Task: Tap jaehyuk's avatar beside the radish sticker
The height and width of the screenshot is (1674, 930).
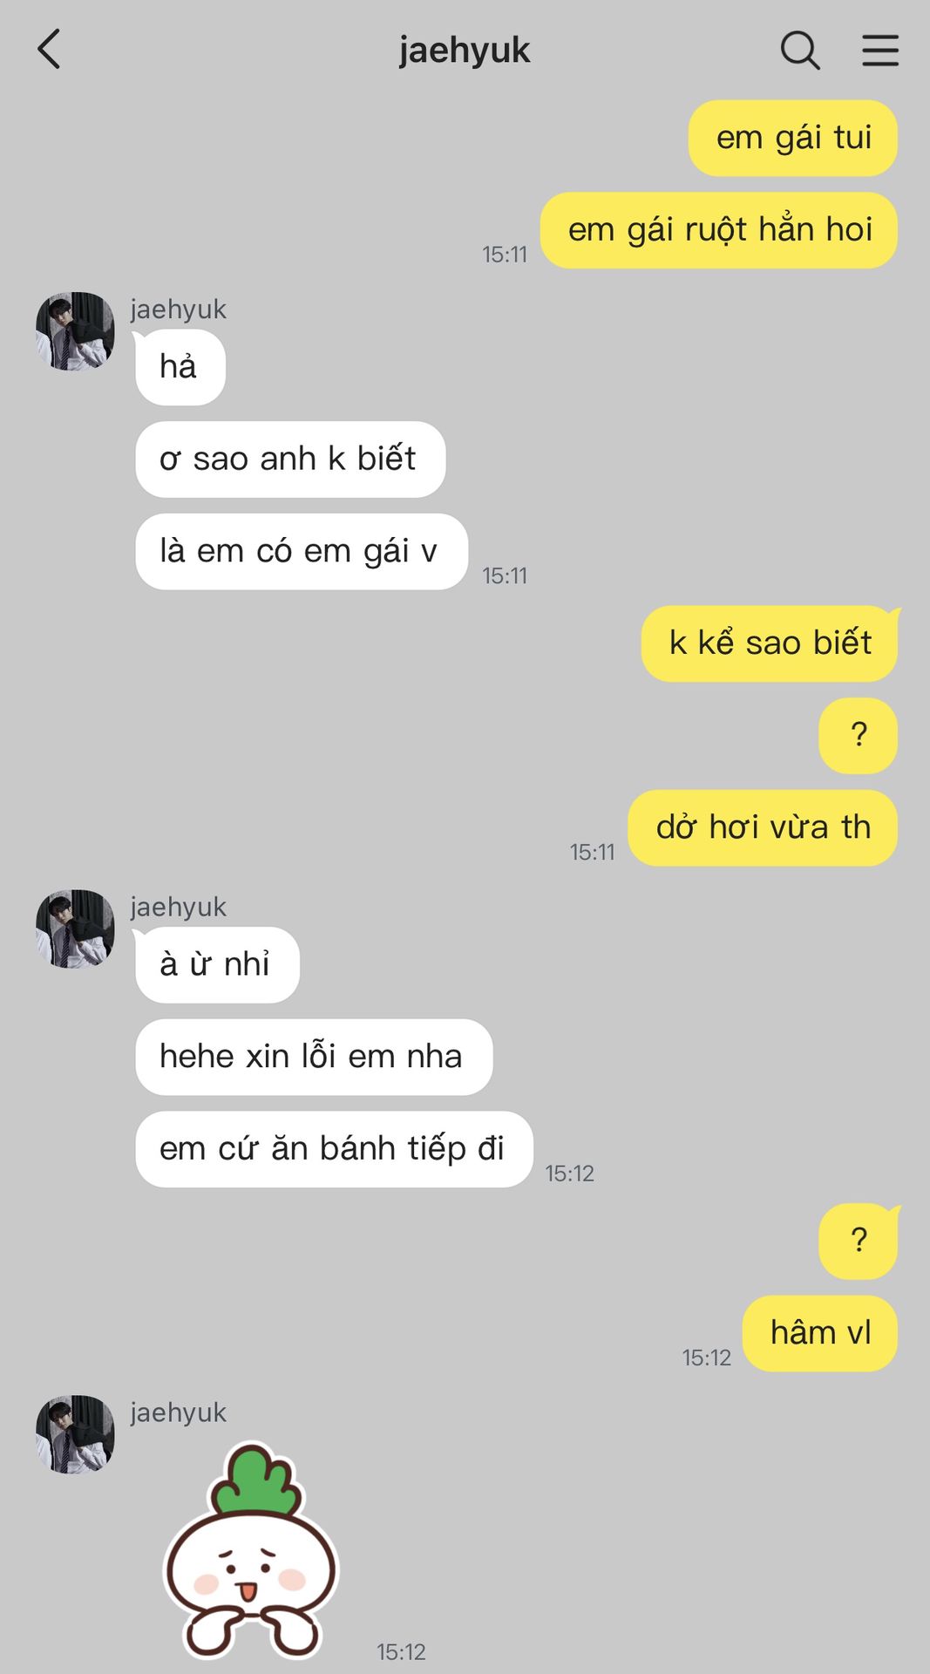Action: [75, 1434]
